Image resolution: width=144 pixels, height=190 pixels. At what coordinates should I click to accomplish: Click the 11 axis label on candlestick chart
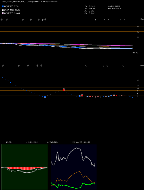138,86
